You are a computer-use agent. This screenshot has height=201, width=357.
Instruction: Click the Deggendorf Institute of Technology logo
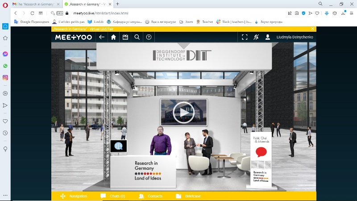point(182,55)
